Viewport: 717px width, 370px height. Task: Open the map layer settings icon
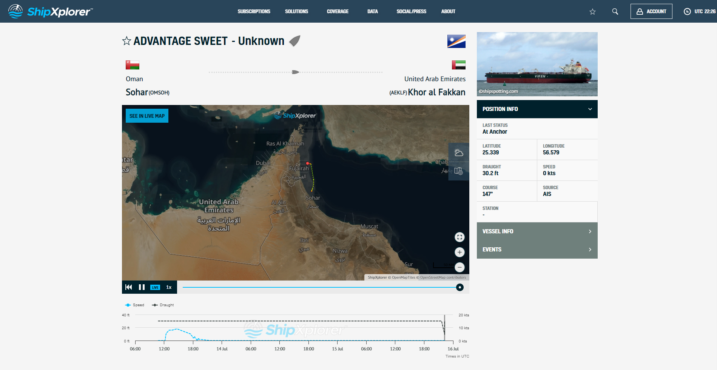[x=459, y=171]
